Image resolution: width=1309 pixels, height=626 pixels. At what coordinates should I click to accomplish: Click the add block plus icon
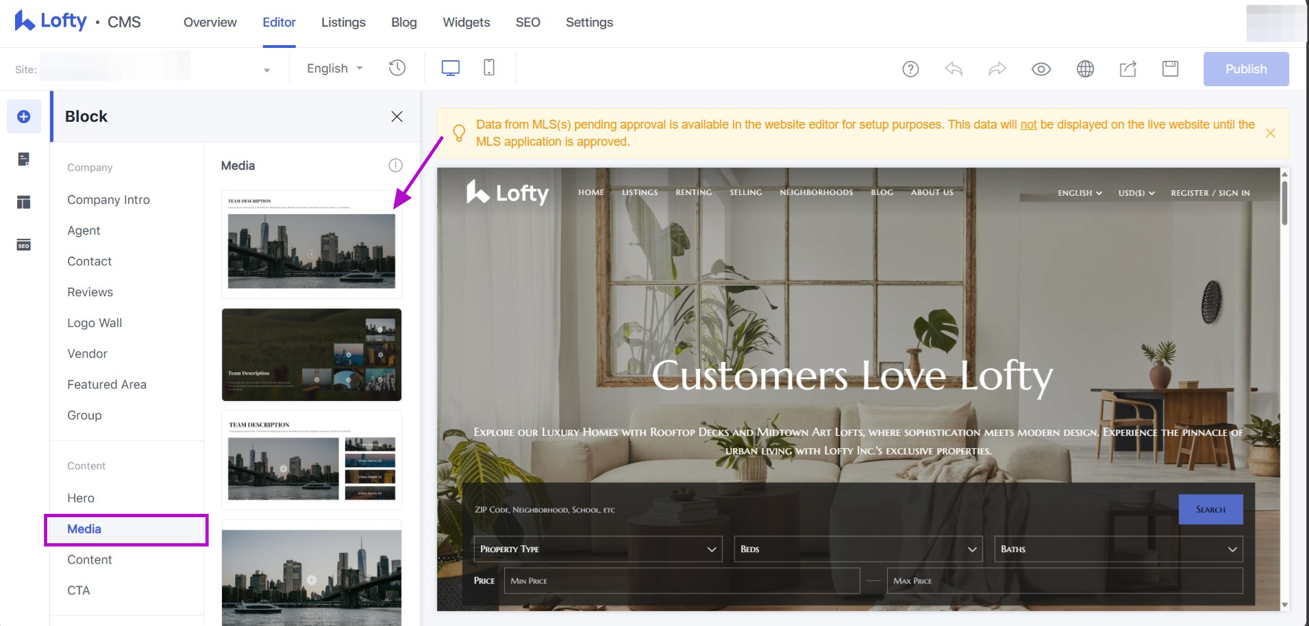pyautogui.click(x=24, y=116)
